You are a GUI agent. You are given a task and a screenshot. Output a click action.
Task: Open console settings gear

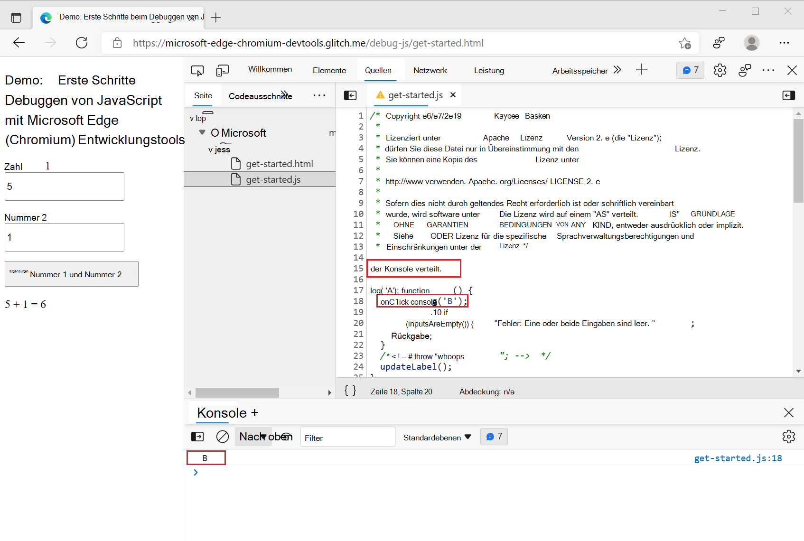click(789, 437)
